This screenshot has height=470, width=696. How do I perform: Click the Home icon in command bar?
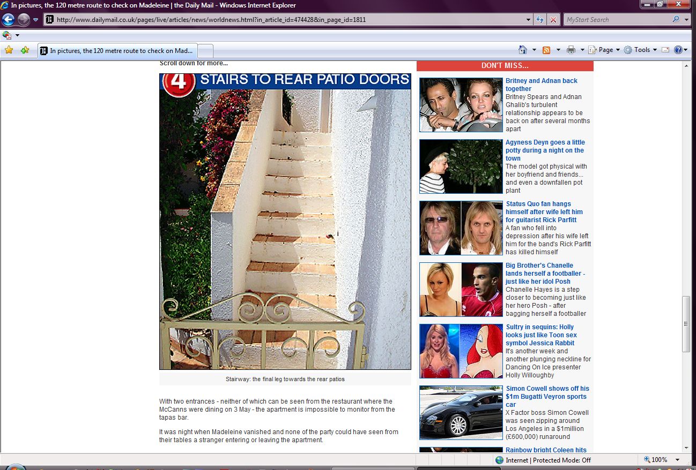point(523,50)
